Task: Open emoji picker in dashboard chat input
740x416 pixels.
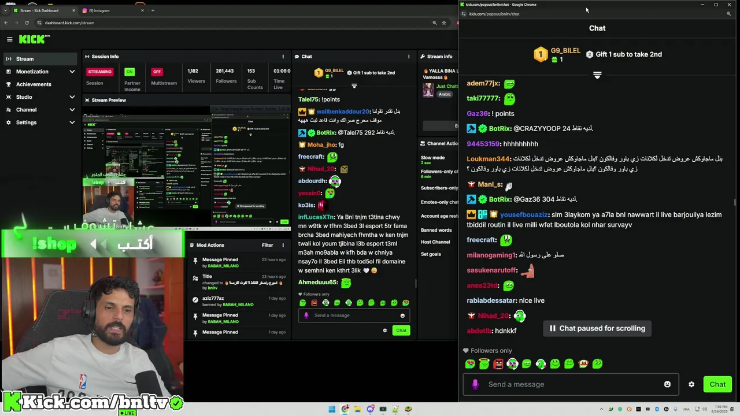Action: (402, 315)
